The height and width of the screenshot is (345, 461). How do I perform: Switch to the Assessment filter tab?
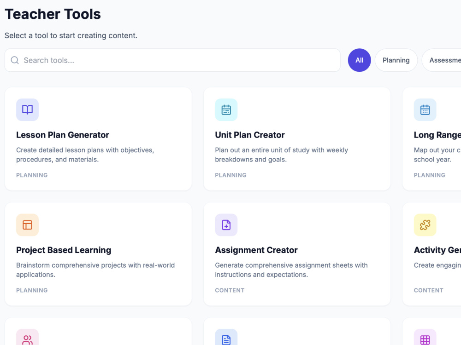(x=442, y=60)
